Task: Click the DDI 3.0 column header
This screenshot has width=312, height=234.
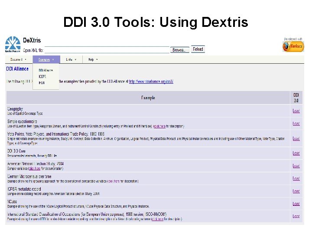Action: click(296, 97)
